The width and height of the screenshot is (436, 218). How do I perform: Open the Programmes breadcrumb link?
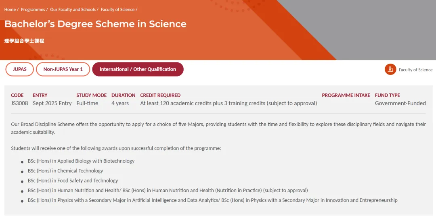(x=33, y=9)
